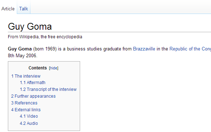Navigate to 2 Further appearances
The height and width of the screenshot is (132, 211).
[x=33, y=96]
